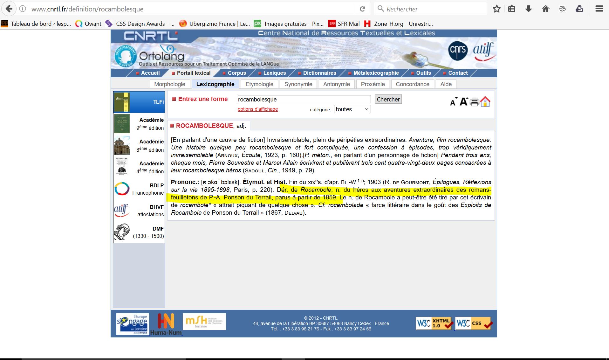
Task: Select Académie 9ème édition dictionary
Action: tap(139, 124)
